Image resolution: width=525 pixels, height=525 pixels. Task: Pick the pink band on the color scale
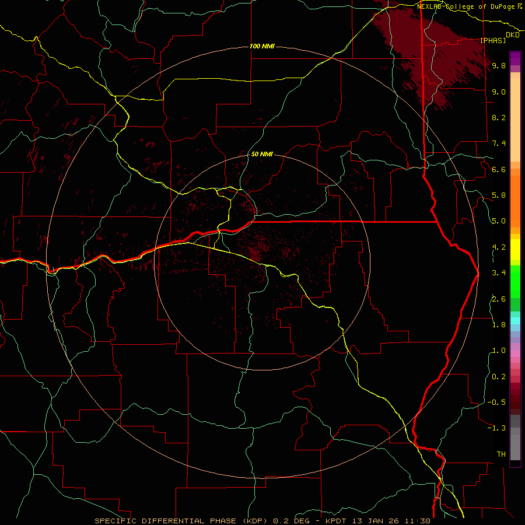(515, 353)
